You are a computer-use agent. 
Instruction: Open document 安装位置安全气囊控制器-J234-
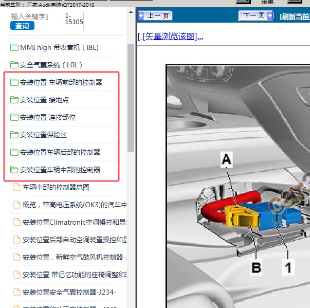(x=69, y=292)
